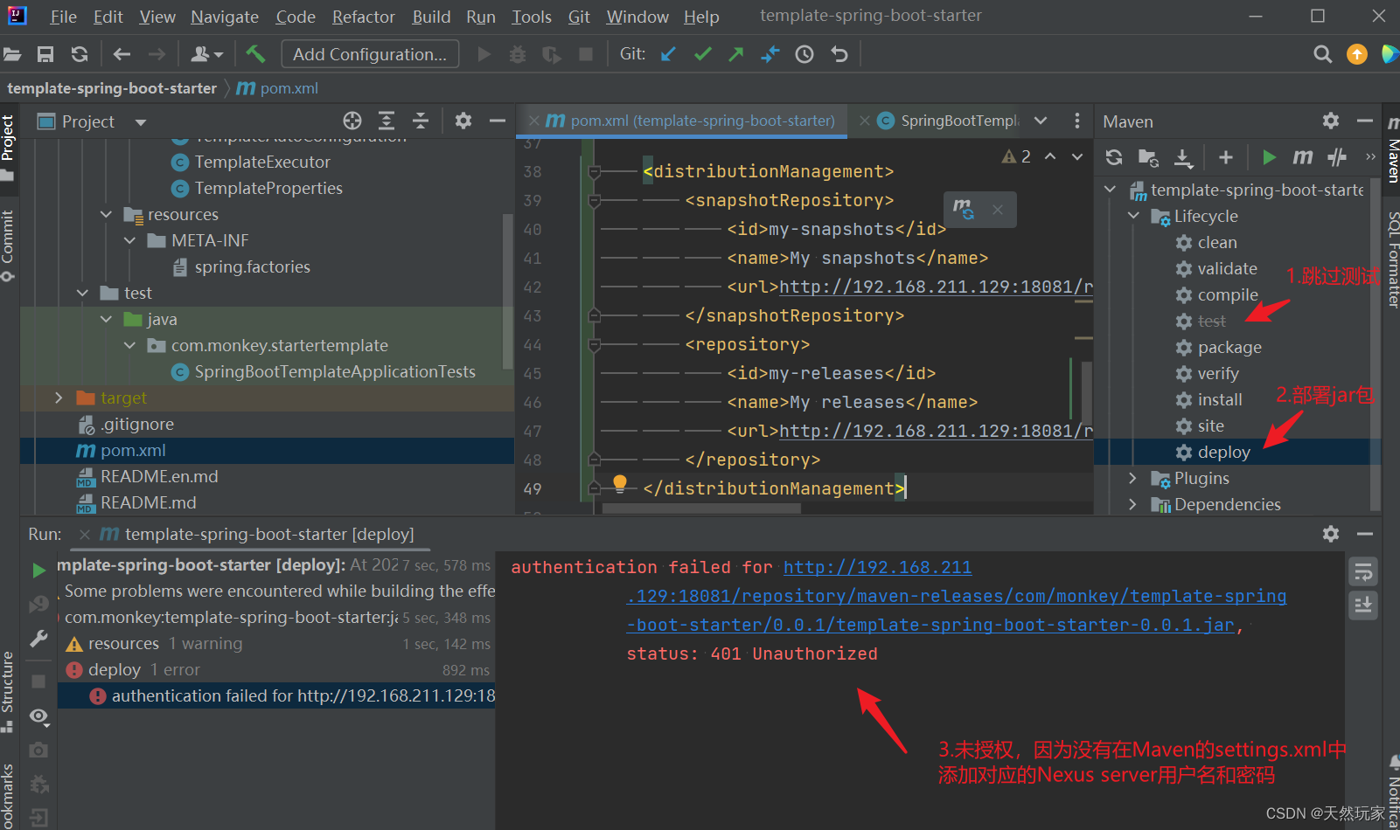The height and width of the screenshot is (830, 1400).
Task: Run selected Maven build with green play
Action: pos(1269,157)
